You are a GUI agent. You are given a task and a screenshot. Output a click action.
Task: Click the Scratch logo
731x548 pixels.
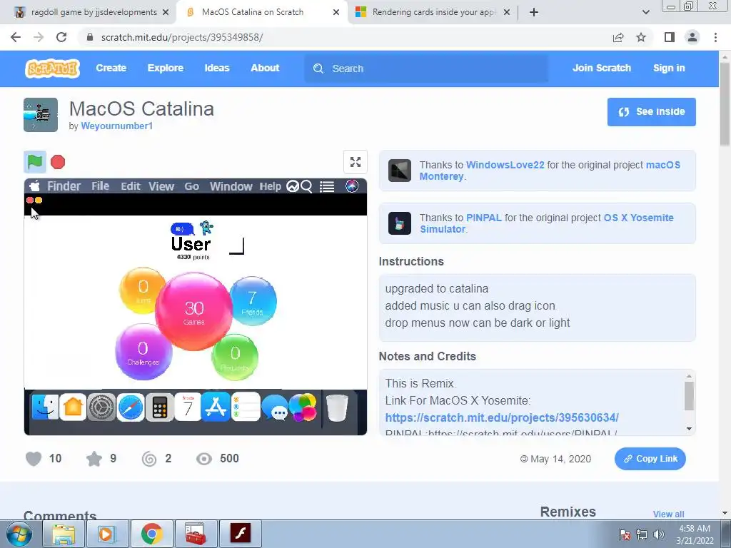pos(52,68)
